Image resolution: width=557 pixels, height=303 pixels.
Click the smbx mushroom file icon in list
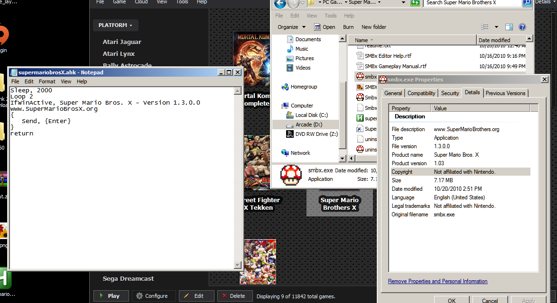pos(360,76)
